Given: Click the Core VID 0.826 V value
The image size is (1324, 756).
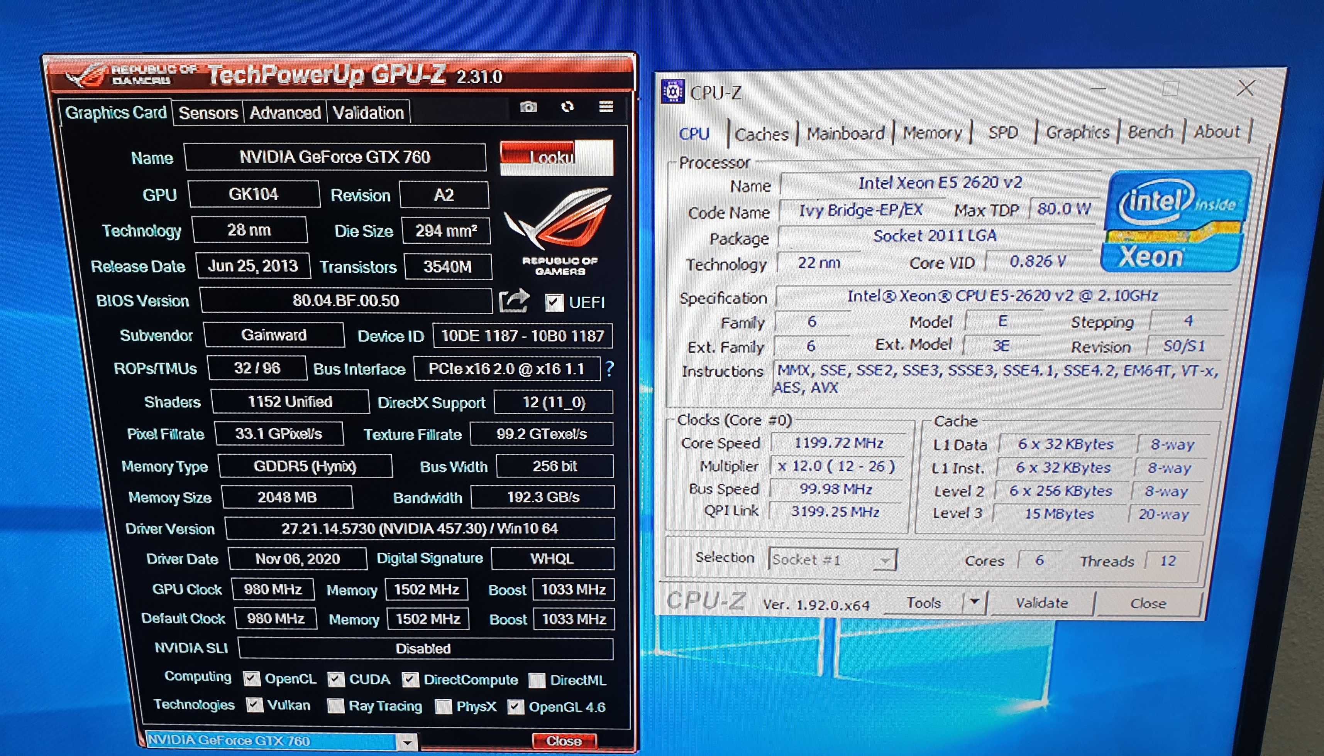Looking at the screenshot, I should pos(1038,261).
